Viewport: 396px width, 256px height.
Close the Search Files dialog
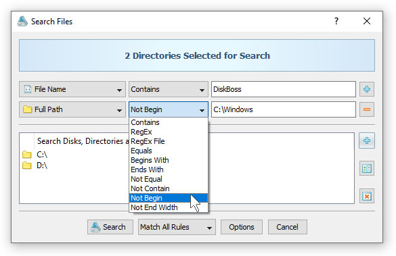367,21
